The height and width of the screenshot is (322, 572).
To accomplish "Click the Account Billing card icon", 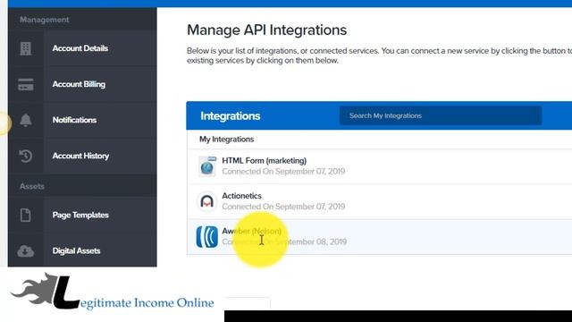I will [26, 84].
